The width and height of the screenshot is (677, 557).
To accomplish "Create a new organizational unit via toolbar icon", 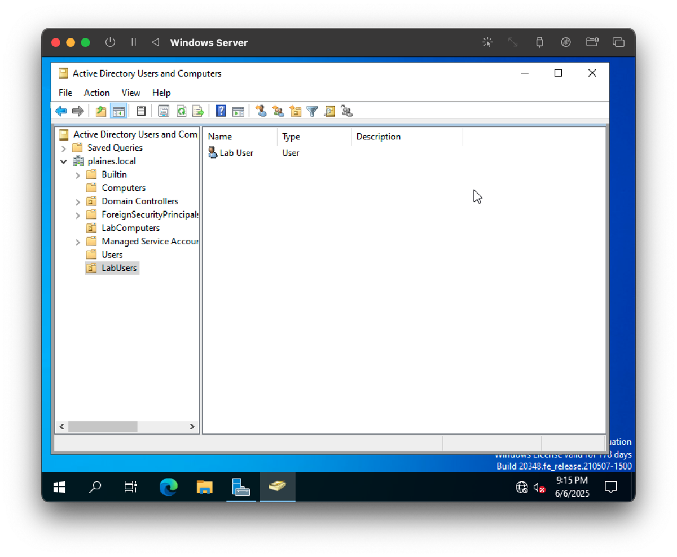I will tap(295, 111).
